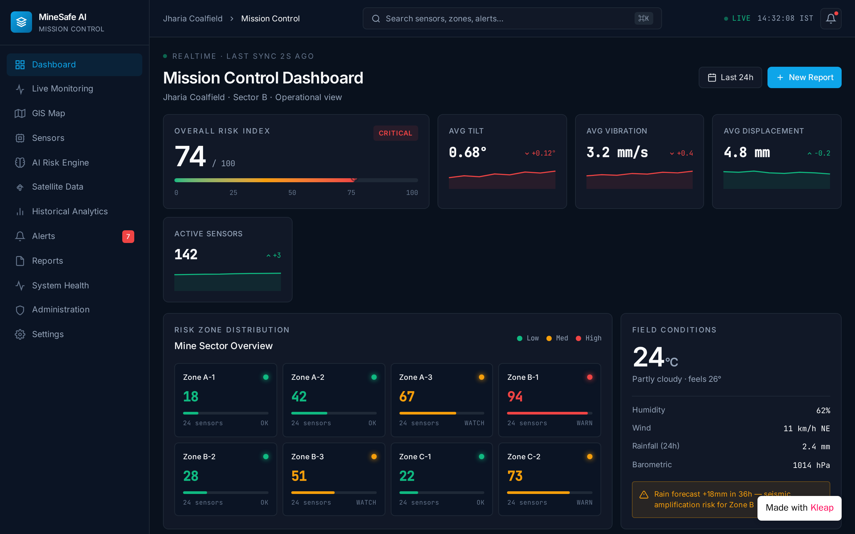Click the Barometric 1014 hPa value
This screenshot has width=855, height=534.
(811, 465)
